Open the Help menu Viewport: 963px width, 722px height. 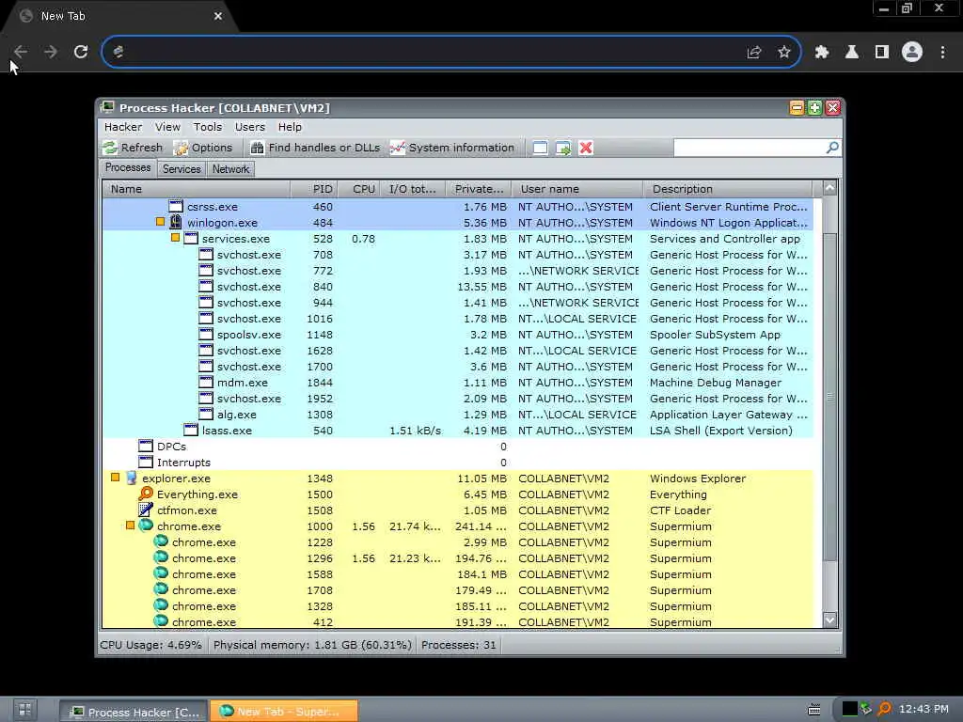290,127
